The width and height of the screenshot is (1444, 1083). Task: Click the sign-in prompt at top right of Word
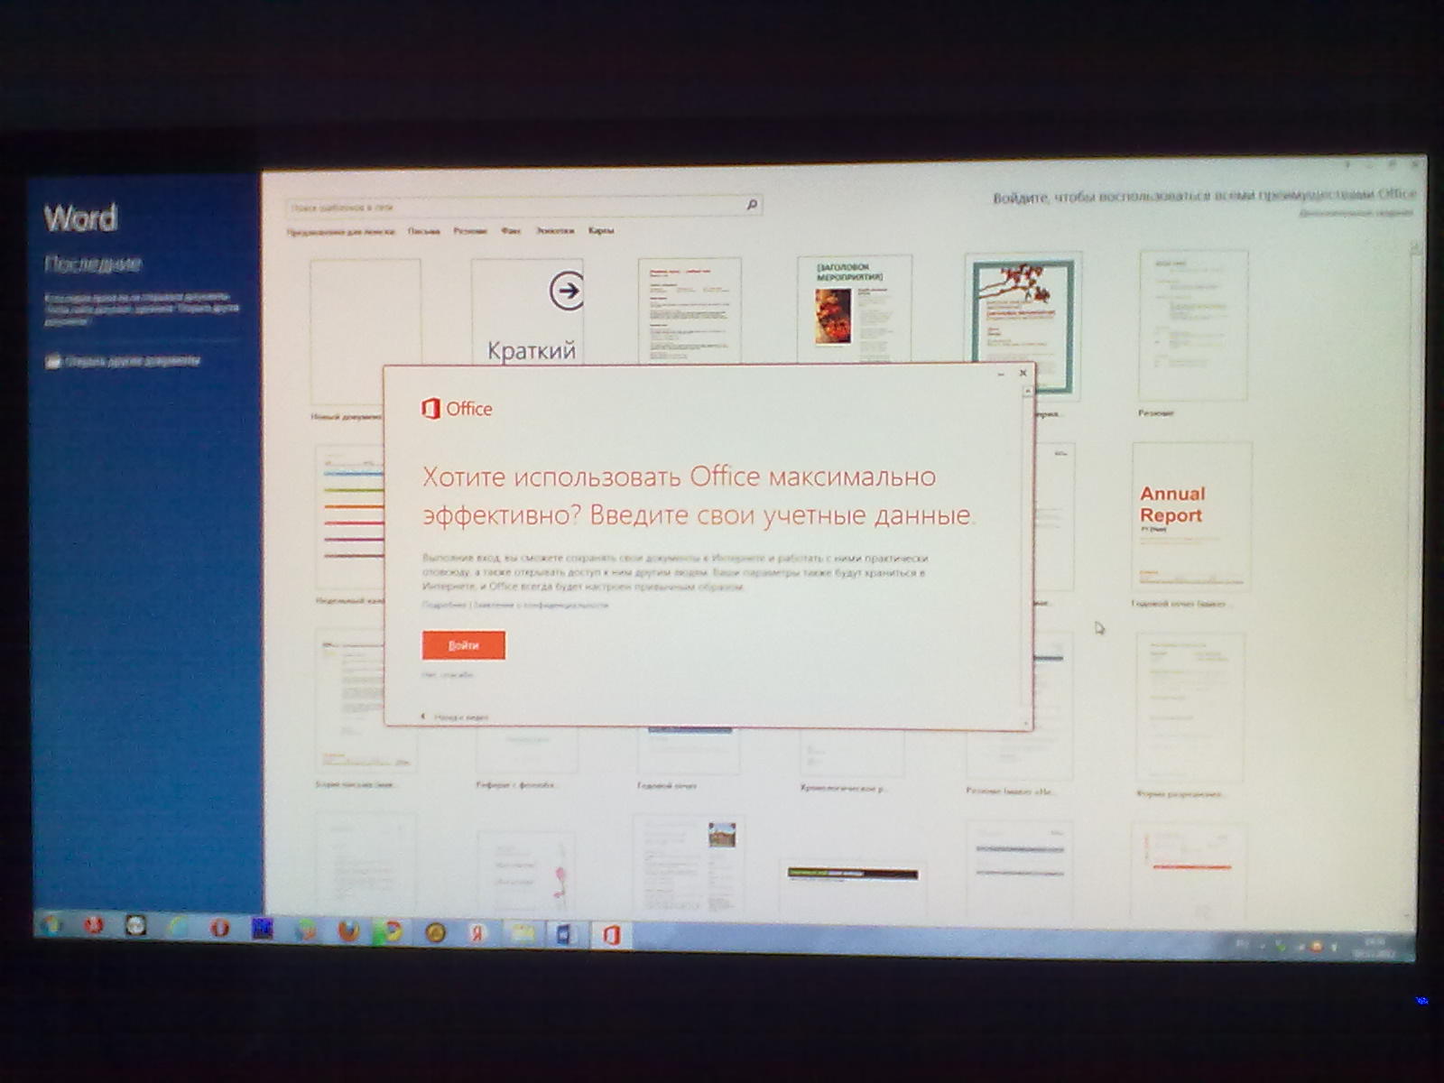(x=1204, y=196)
